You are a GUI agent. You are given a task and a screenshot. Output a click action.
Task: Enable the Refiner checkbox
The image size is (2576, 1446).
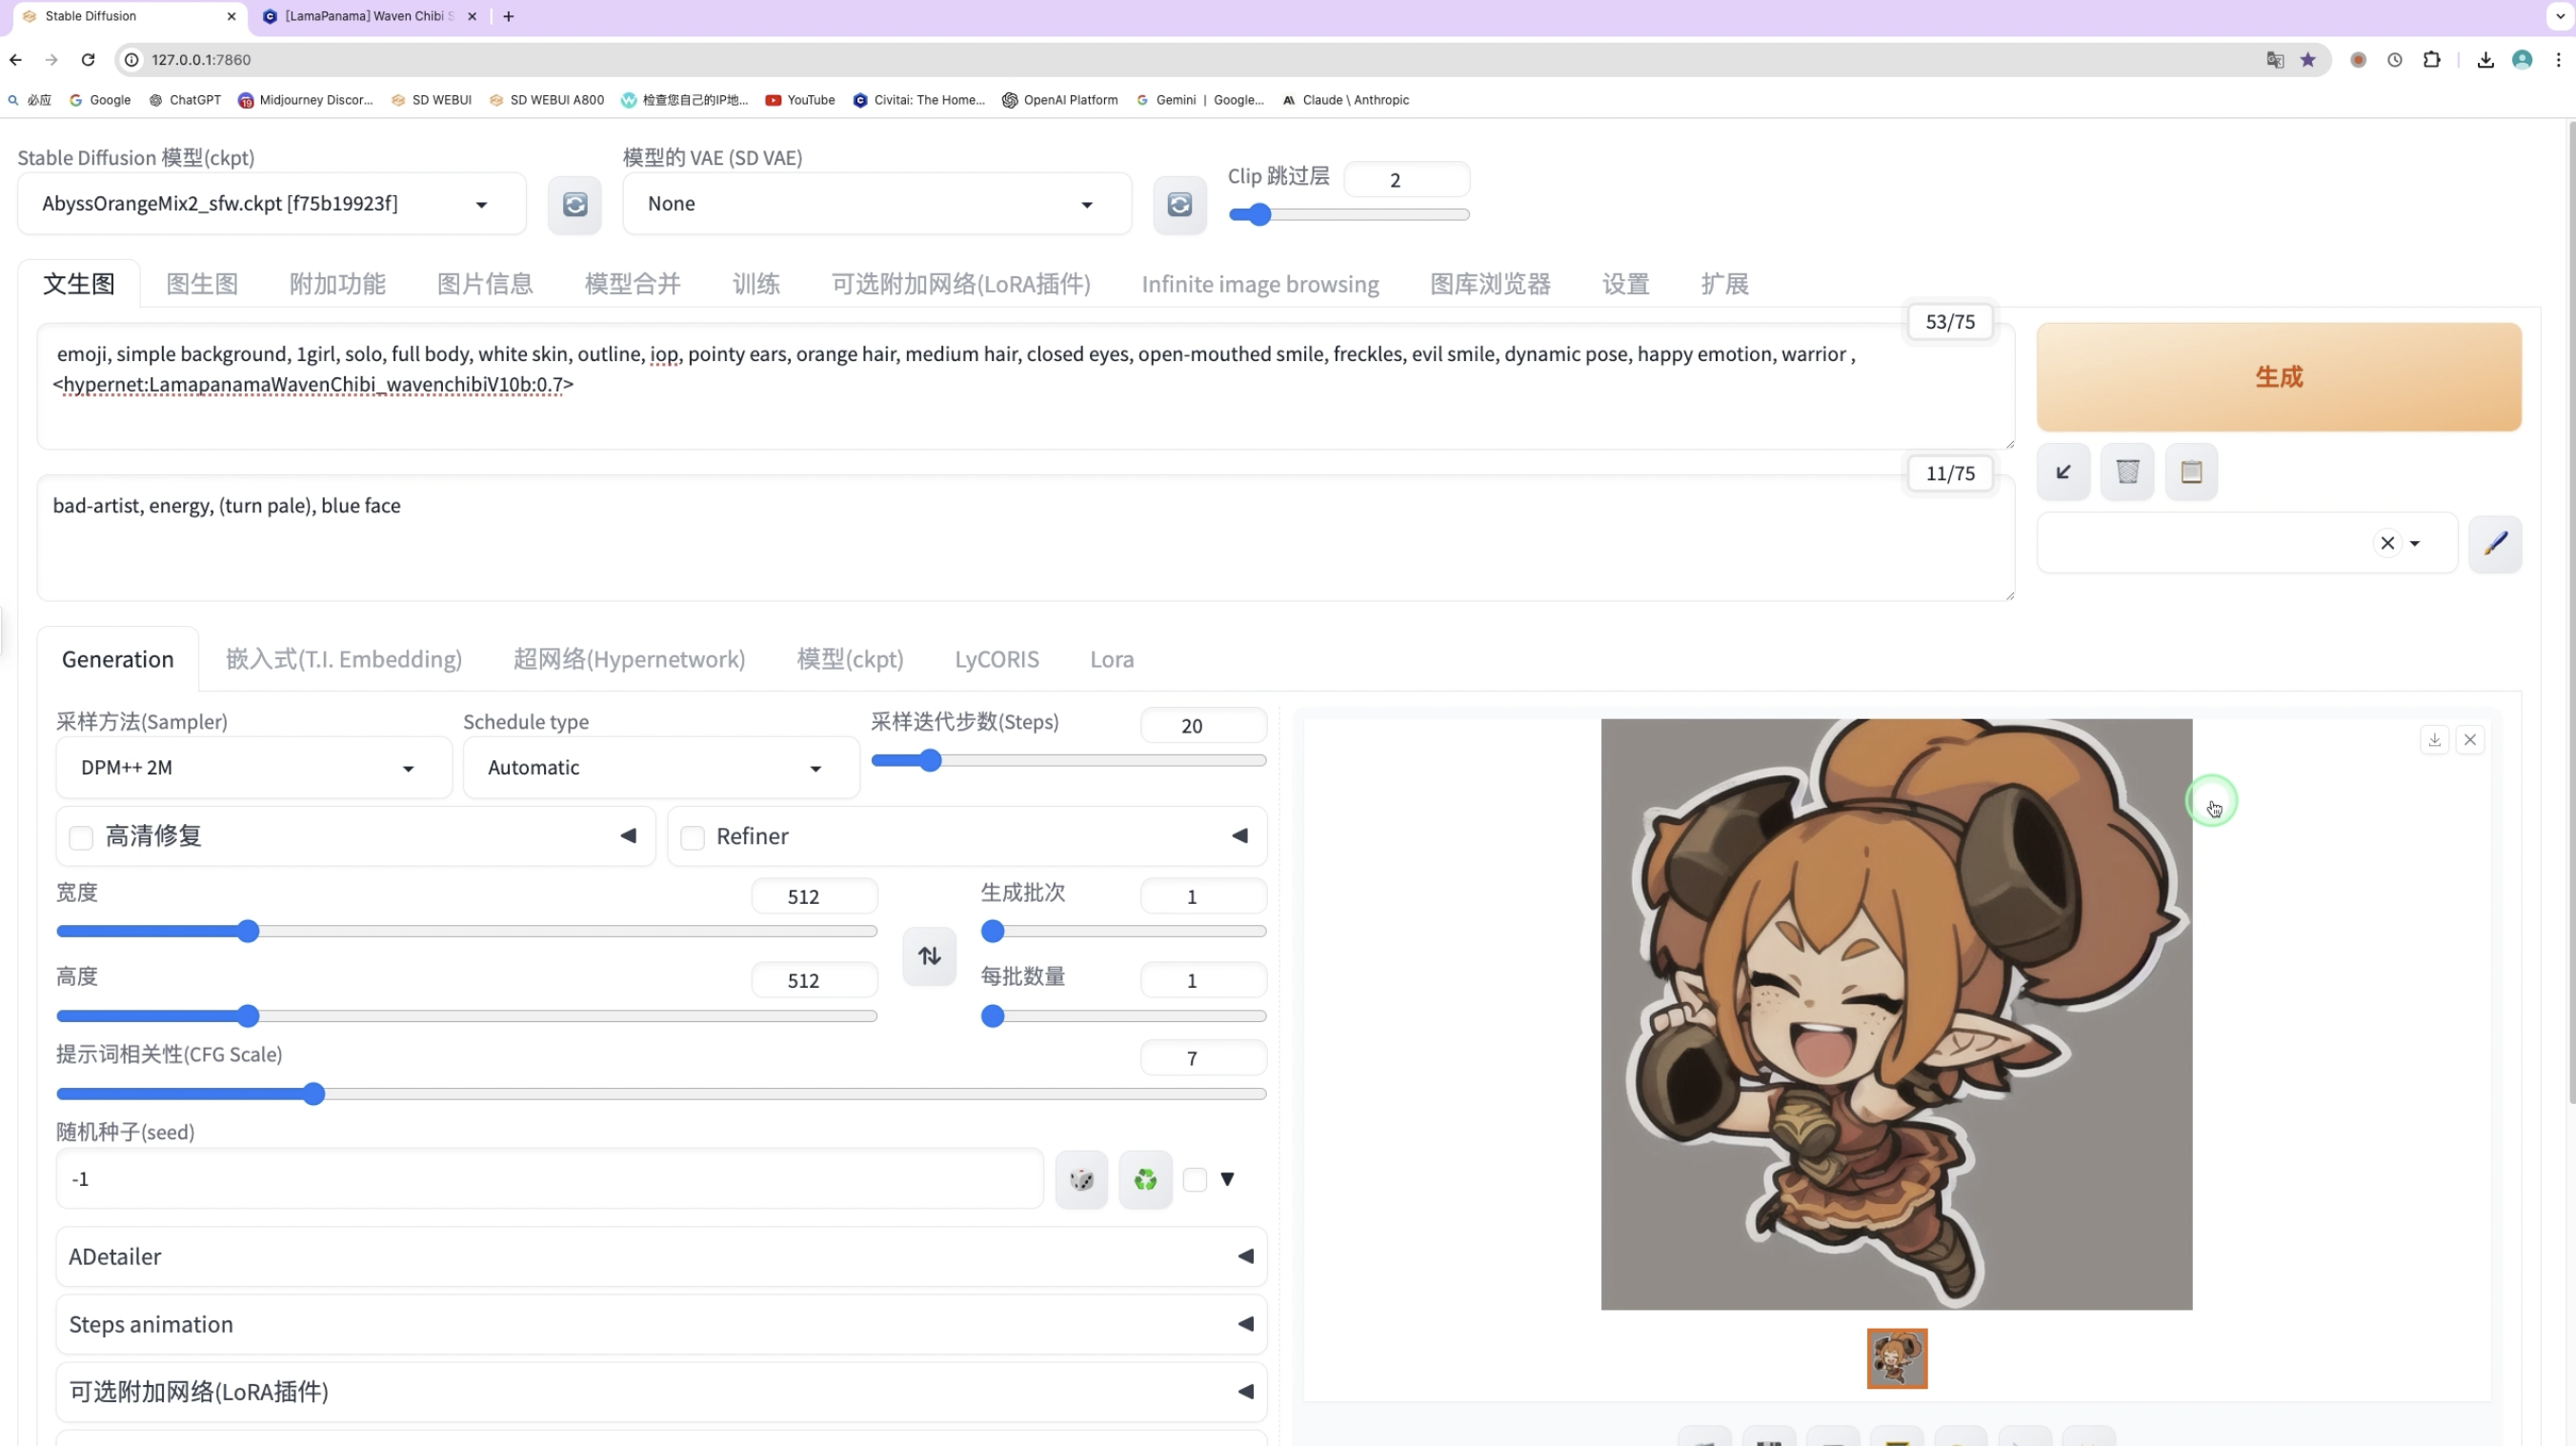(x=692, y=837)
